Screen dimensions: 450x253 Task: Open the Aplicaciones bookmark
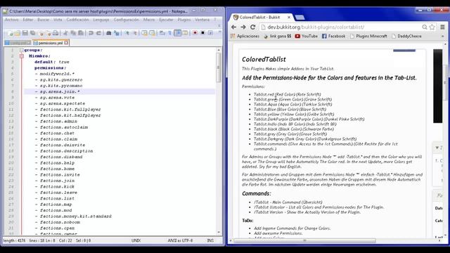245,36
